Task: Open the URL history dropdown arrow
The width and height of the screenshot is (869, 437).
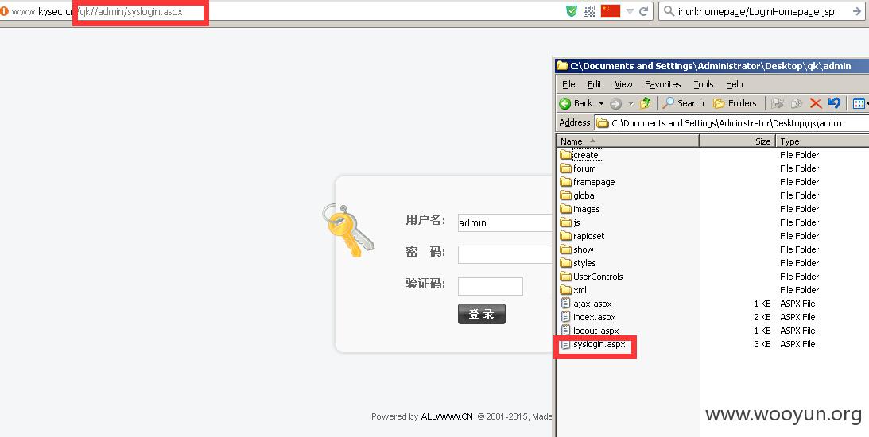Action: click(630, 11)
